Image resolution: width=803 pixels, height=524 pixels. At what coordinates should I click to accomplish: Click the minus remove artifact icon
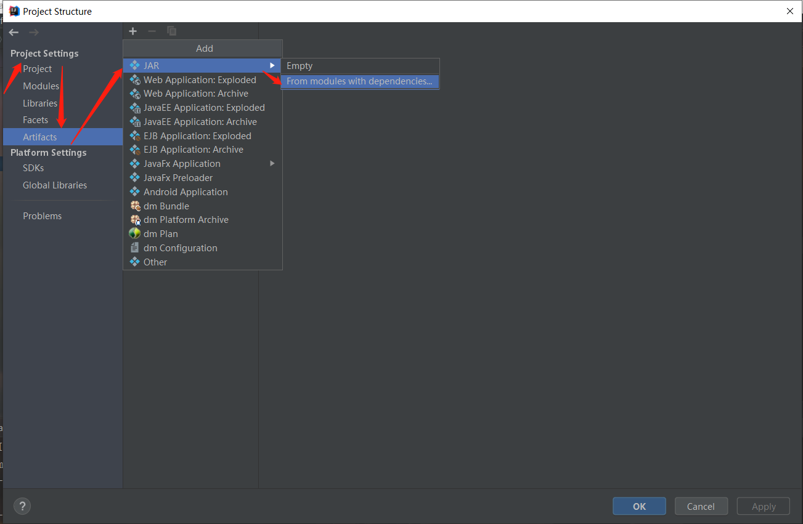152,31
